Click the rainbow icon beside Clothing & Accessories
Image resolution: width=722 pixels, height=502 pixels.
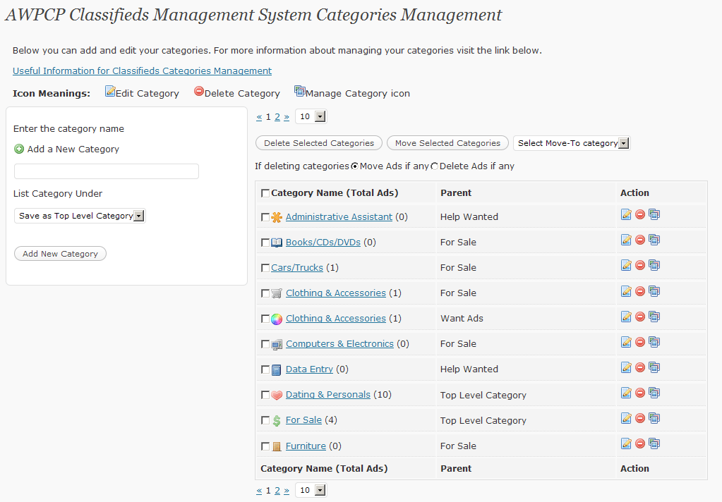(x=276, y=319)
